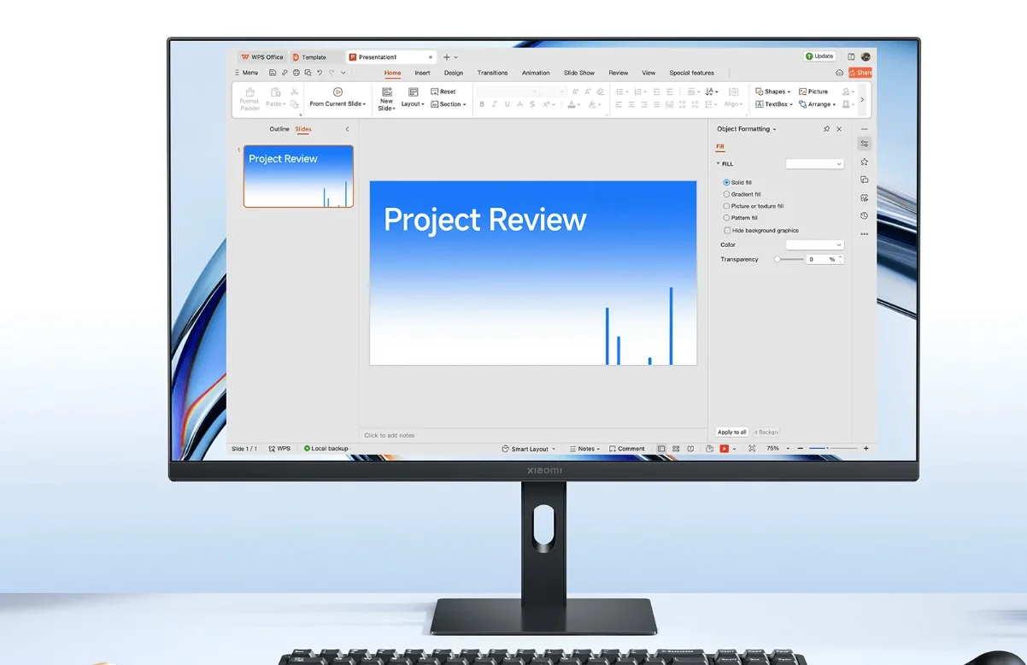Click the fit-to-window icon in status bar
This screenshot has height=665, width=1027.
coord(752,449)
